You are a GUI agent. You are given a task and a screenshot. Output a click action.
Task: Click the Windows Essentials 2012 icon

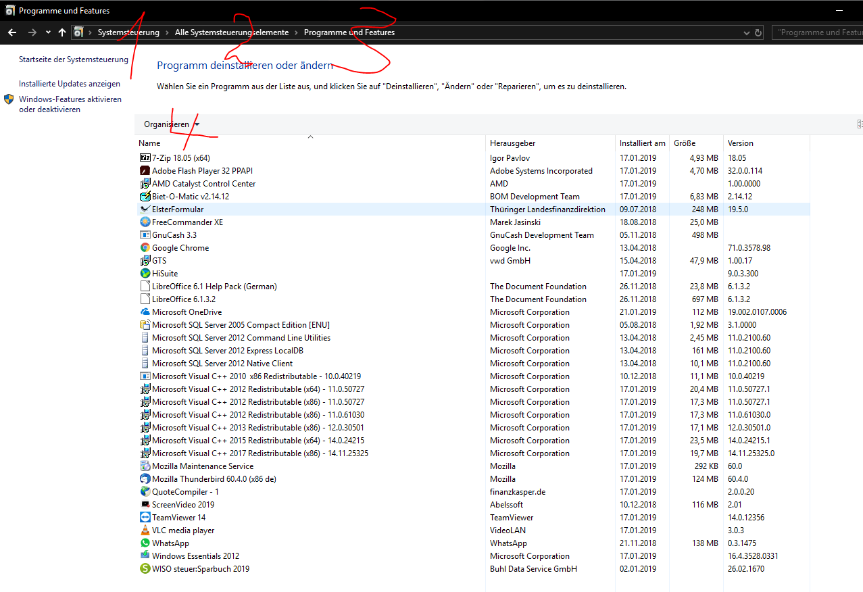coord(145,556)
